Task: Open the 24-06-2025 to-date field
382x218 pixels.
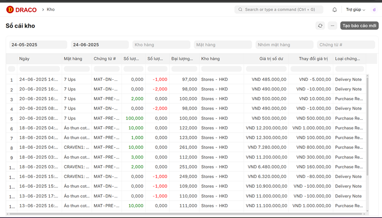Action: [100, 45]
